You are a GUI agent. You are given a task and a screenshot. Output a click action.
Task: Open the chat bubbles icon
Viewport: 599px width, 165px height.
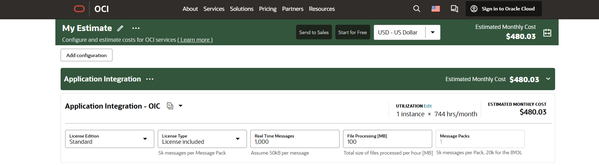(454, 9)
